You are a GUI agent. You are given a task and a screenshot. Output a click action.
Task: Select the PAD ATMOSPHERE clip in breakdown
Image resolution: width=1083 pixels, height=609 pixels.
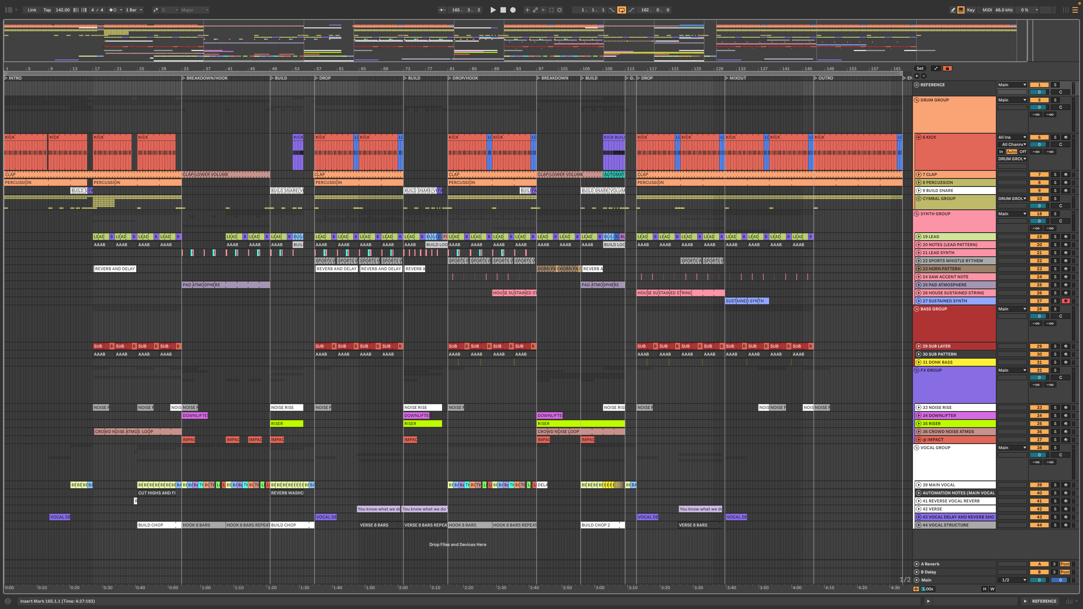226,285
